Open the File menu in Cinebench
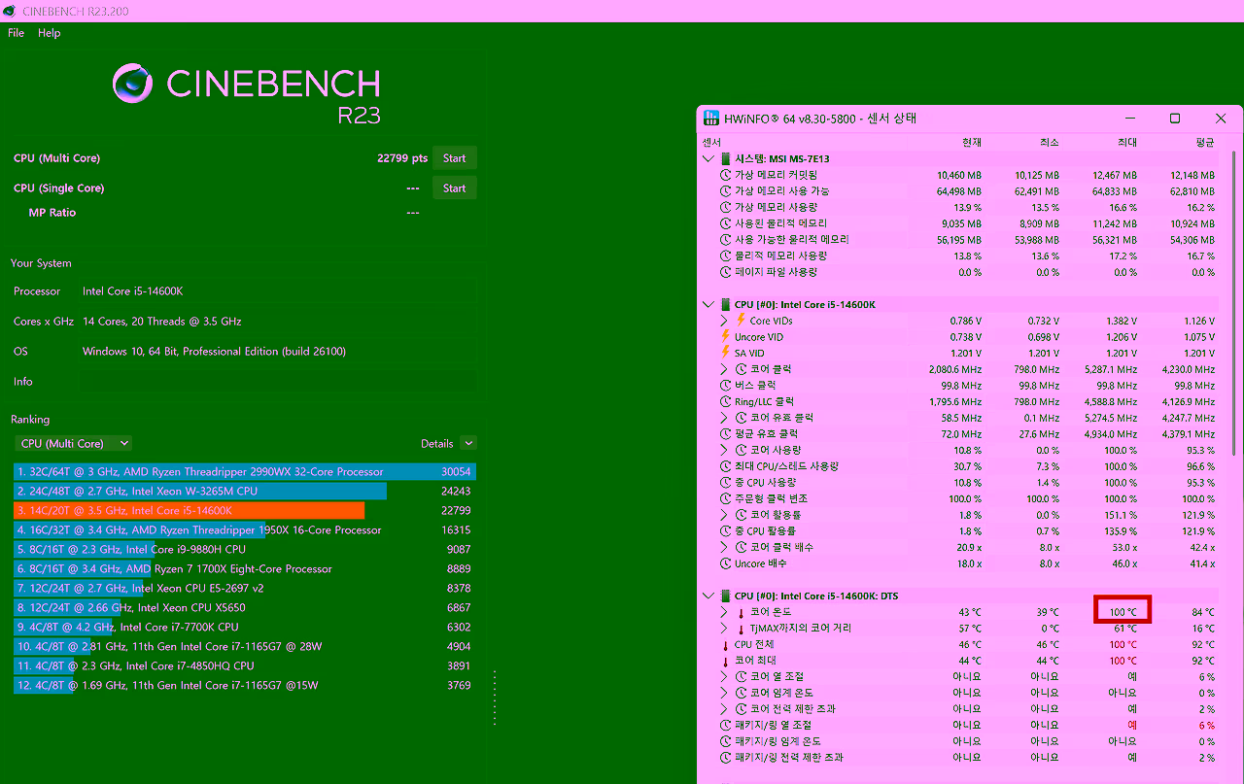 pos(16,33)
